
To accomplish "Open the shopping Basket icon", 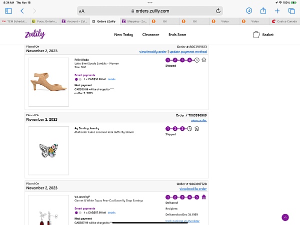I will click(256, 35).
